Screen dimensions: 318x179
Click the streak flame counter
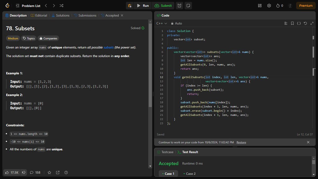point(280,6)
